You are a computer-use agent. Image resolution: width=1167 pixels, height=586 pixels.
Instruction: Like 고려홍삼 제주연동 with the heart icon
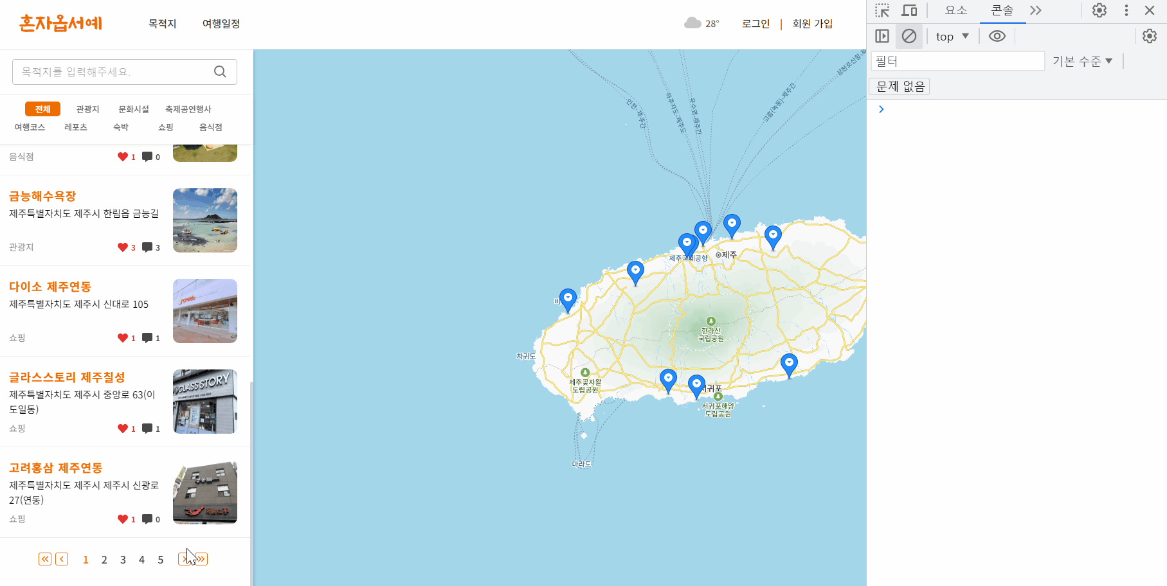[123, 519]
